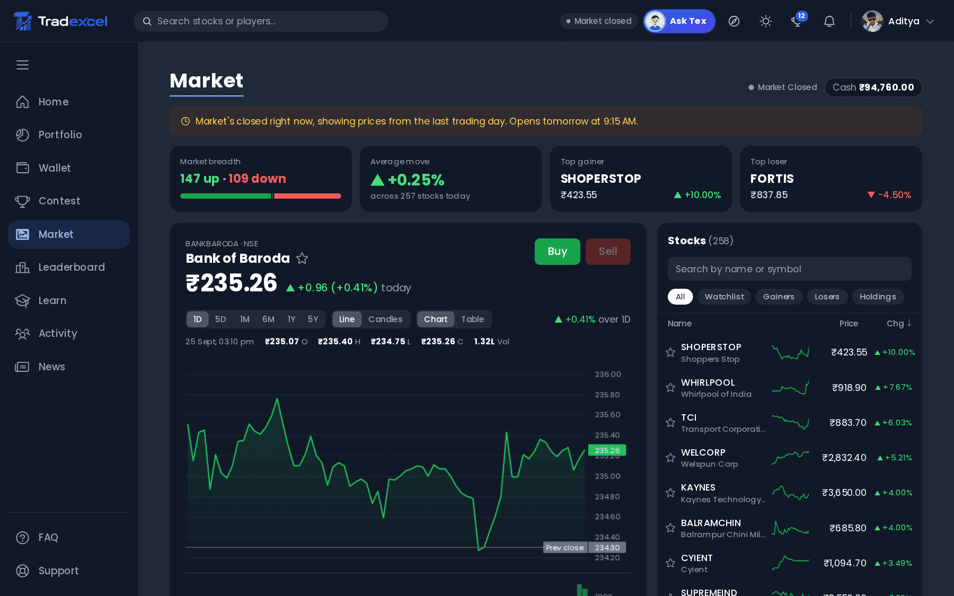Click the Tradexcel logo

point(60,21)
